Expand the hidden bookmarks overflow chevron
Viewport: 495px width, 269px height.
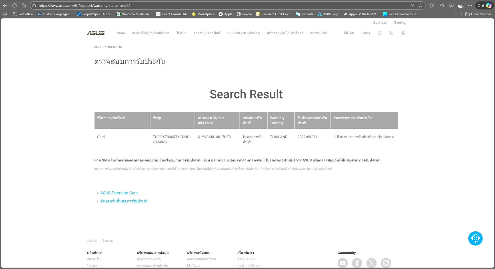coord(456,14)
